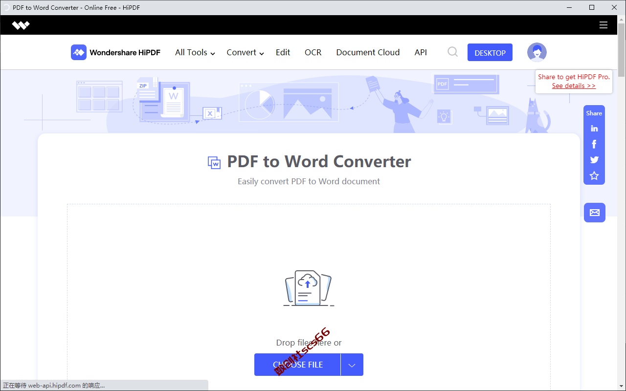Maximize the HiPDF window
626x391 pixels.
coord(592,7)
